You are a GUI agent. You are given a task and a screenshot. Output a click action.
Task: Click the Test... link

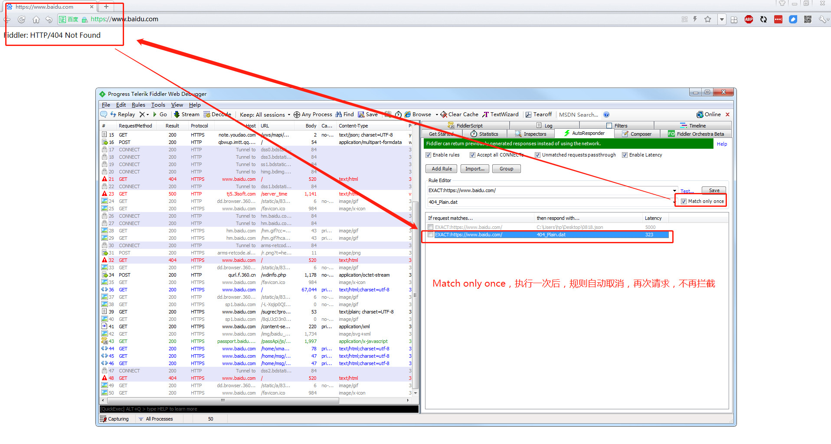[687, 191]
